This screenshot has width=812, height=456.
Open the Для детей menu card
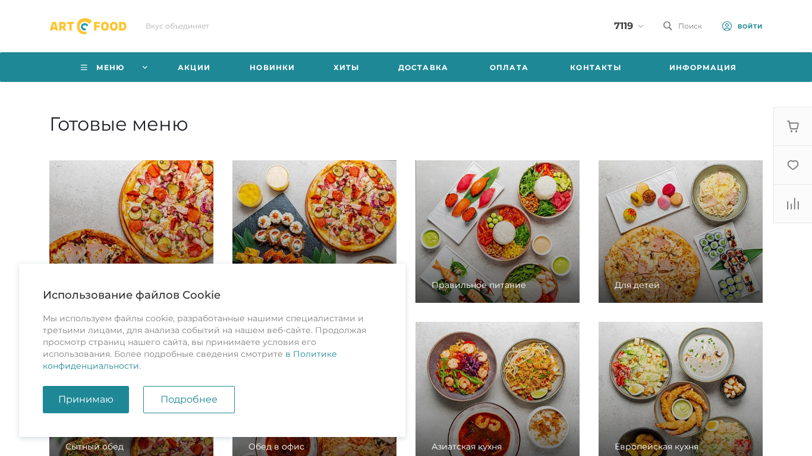click(x=681, y=232)
